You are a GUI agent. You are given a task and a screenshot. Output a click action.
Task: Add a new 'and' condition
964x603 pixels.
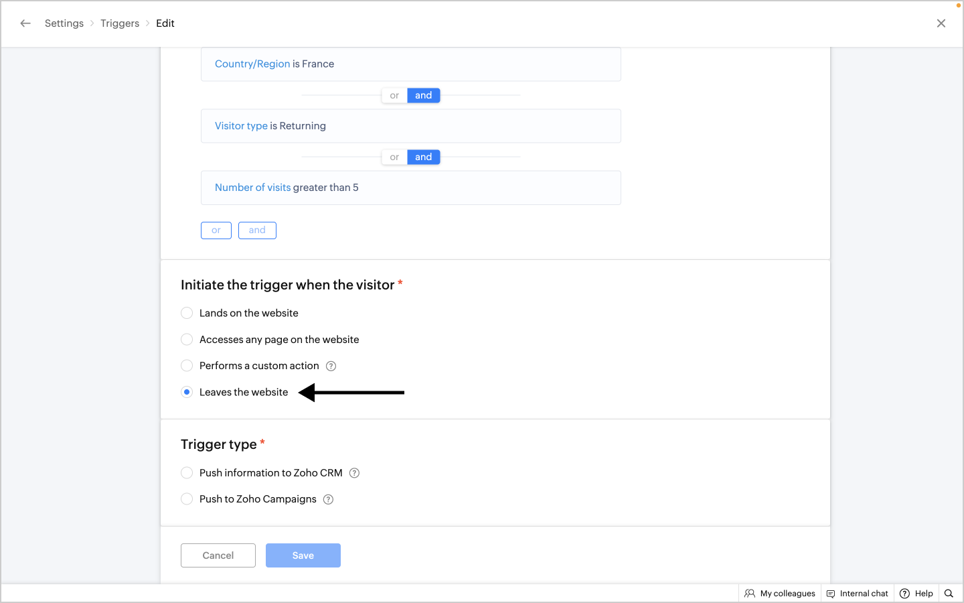(257, 230)
